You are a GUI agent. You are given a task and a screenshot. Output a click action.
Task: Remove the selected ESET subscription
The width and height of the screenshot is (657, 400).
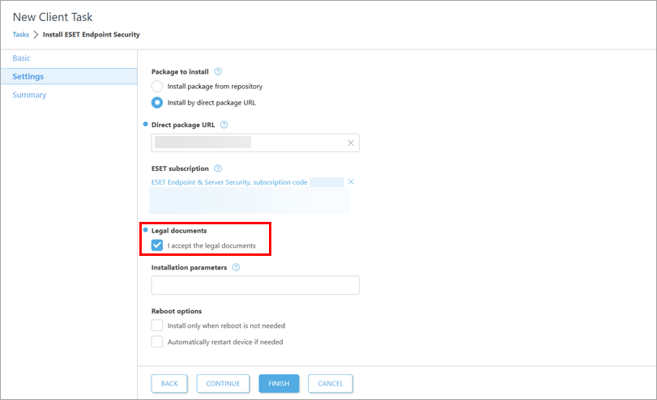pyautogui.click(x=351, y=182)
